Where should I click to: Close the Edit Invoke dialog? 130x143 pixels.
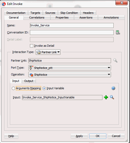[122, 3]
